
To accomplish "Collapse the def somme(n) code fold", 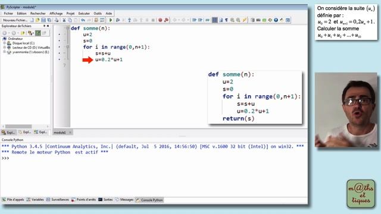I will coord(68,28).
